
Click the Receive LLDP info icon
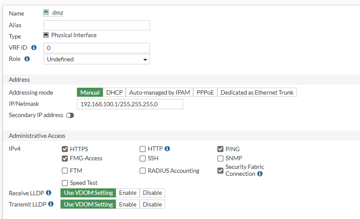[49, 193]
